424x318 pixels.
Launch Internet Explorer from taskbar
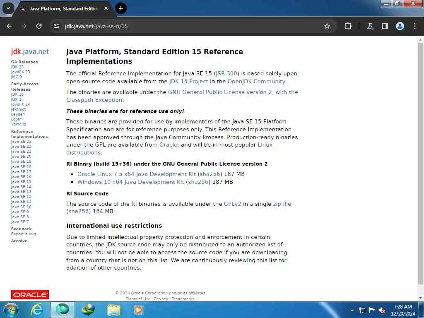(37, 310)
